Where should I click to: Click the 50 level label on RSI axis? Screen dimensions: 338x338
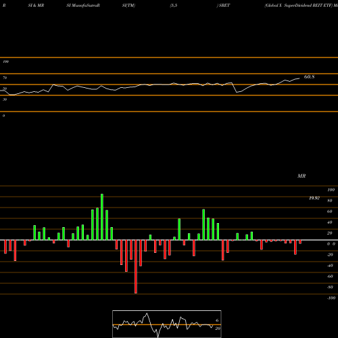[x=5, y=89]
